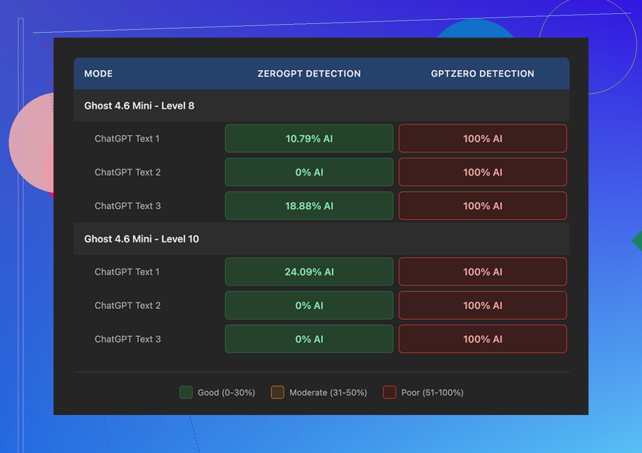
Task: Click the Poor (51-100%) legend label
Action: pos(432,393)
